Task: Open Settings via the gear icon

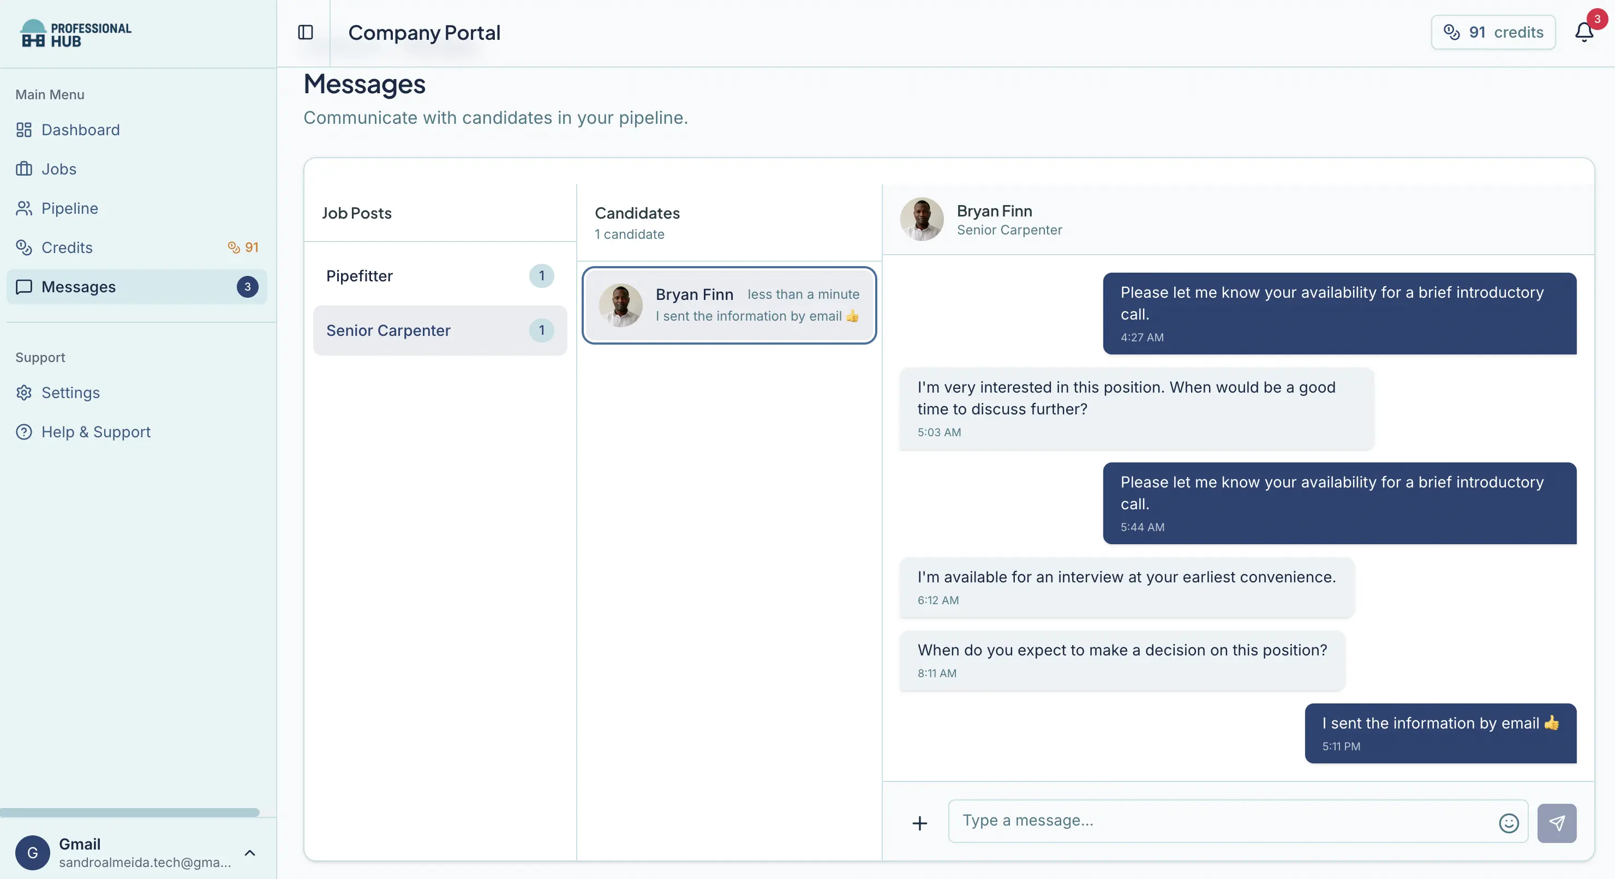Action: coord(24,393)
